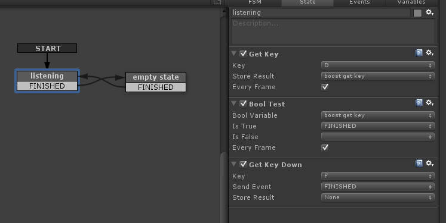Open help for Get Key action
Screen dimensions: 446x223
coord(419,53)
